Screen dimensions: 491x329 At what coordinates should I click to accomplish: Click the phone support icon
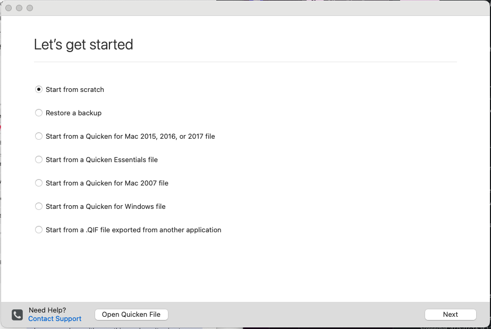click(17, 315)
